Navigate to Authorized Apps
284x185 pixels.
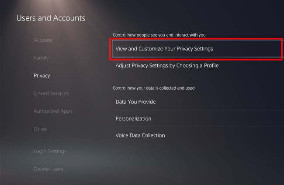53,111
